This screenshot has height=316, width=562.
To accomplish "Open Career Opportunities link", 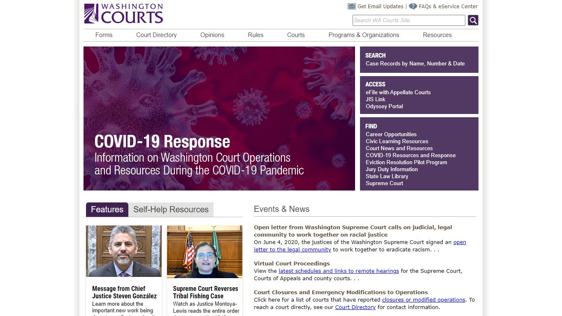I will (391, 135).
